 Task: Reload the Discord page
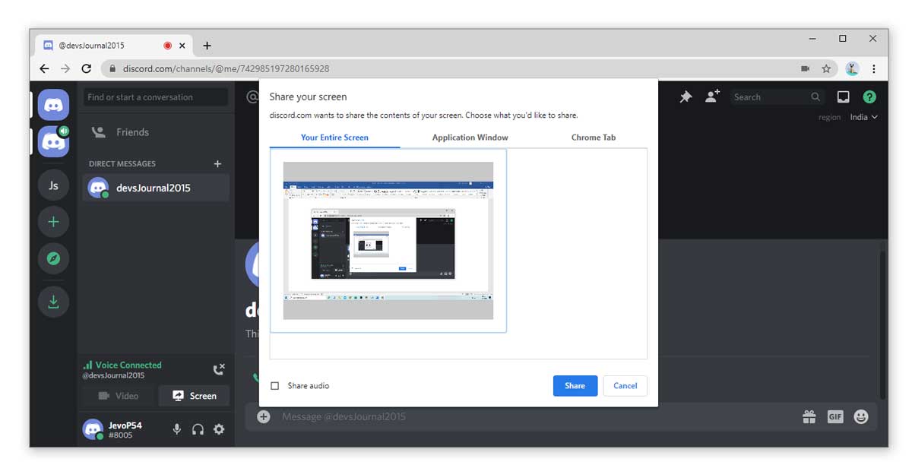[87, 68]
